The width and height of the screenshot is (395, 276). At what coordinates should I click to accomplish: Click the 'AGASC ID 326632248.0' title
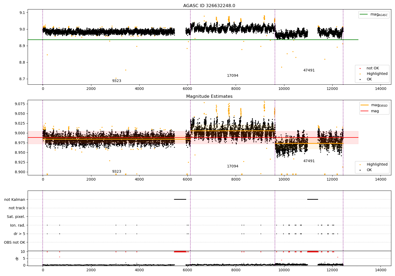[x=209, y=6]
